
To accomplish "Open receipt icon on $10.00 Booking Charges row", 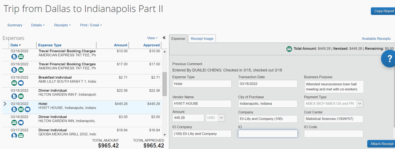I will click(14, 57).
